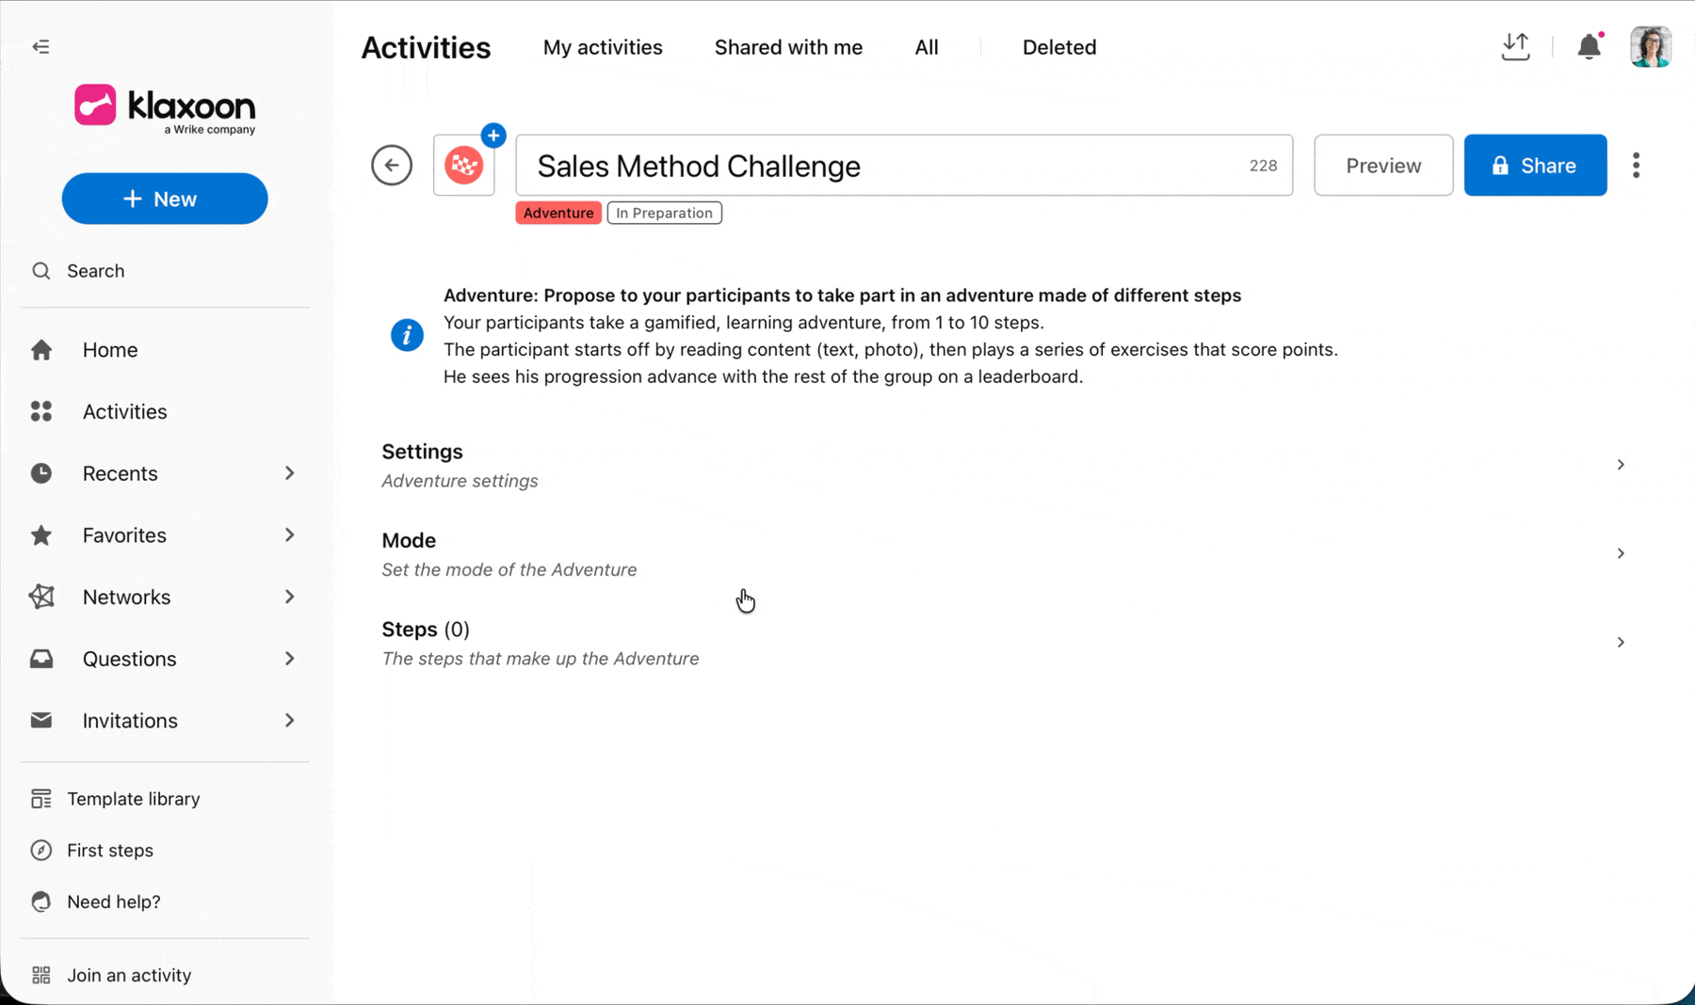This screenshot has height=1005, width=1695.
Task: Open the Settings section heading
Action: [x=422, y=452]
